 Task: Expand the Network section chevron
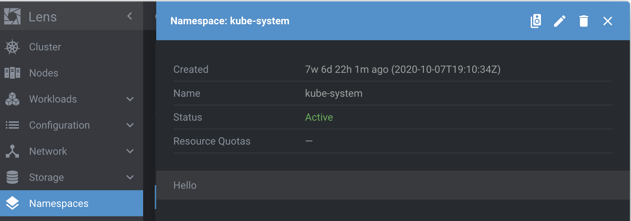click(x=130, y=151)
